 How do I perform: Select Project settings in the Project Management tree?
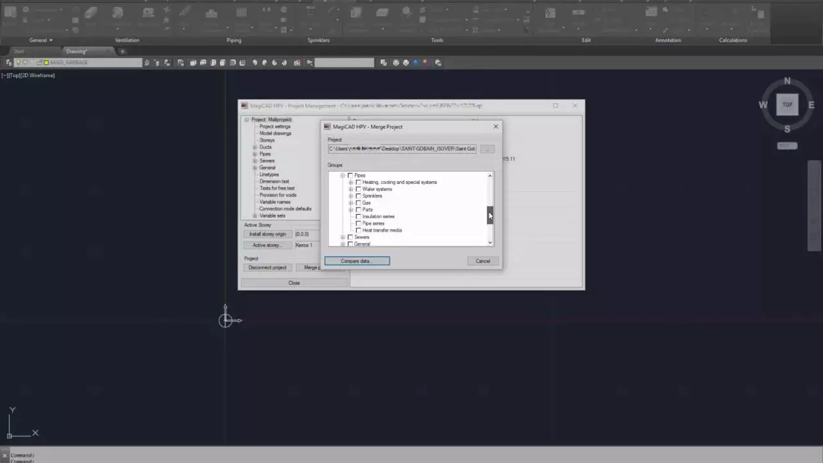(275, 127)
